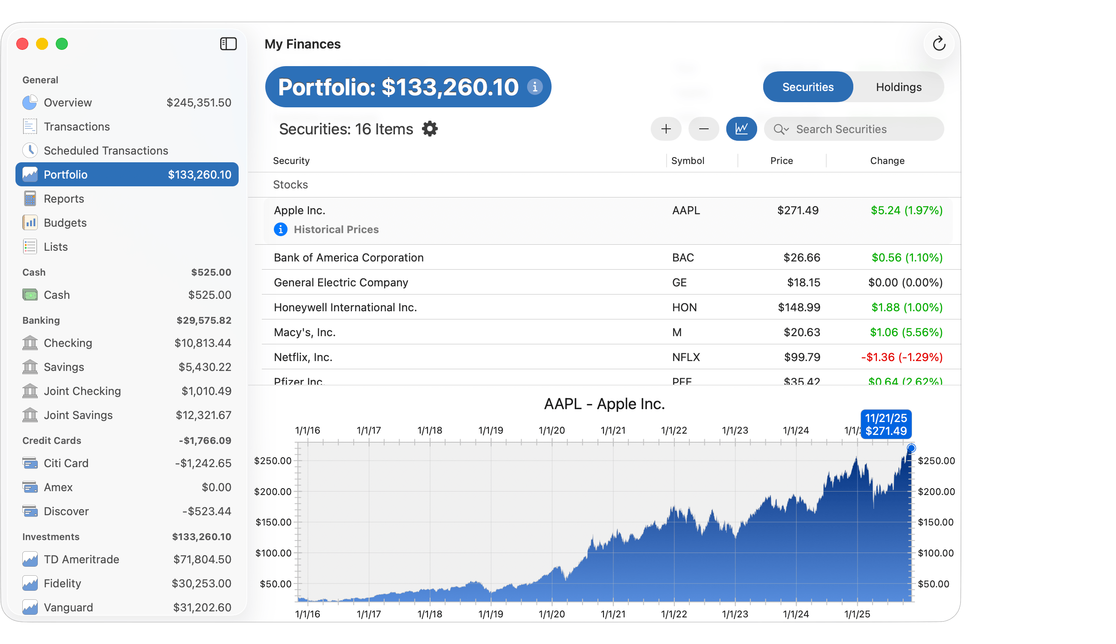Show portfolio total info popover

[x=535, y=87]
